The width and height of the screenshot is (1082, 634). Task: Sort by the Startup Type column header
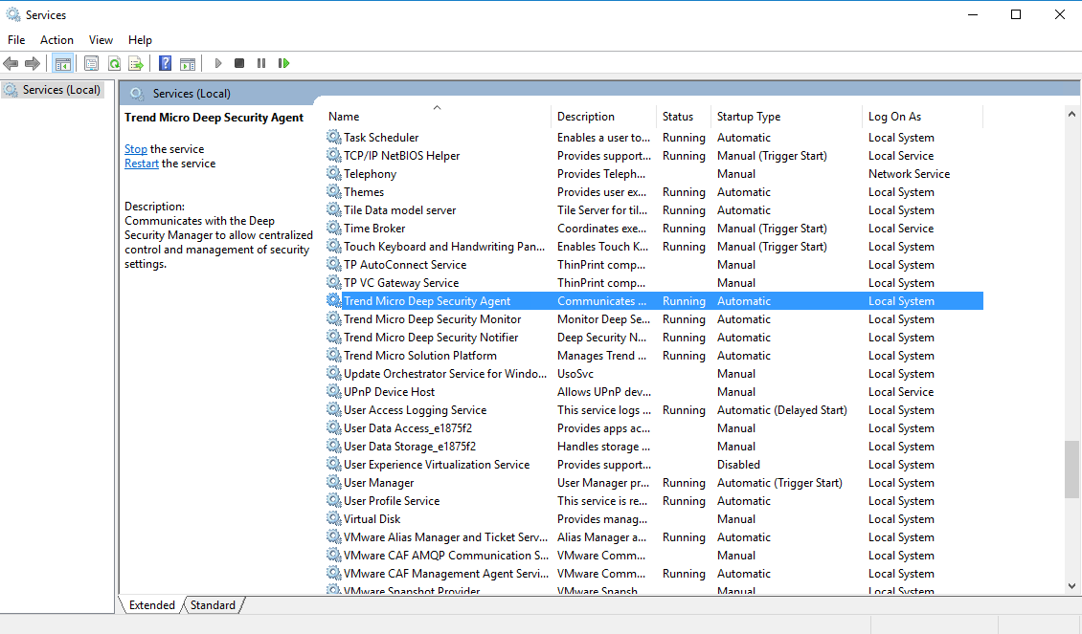click(x=748, y=117)
